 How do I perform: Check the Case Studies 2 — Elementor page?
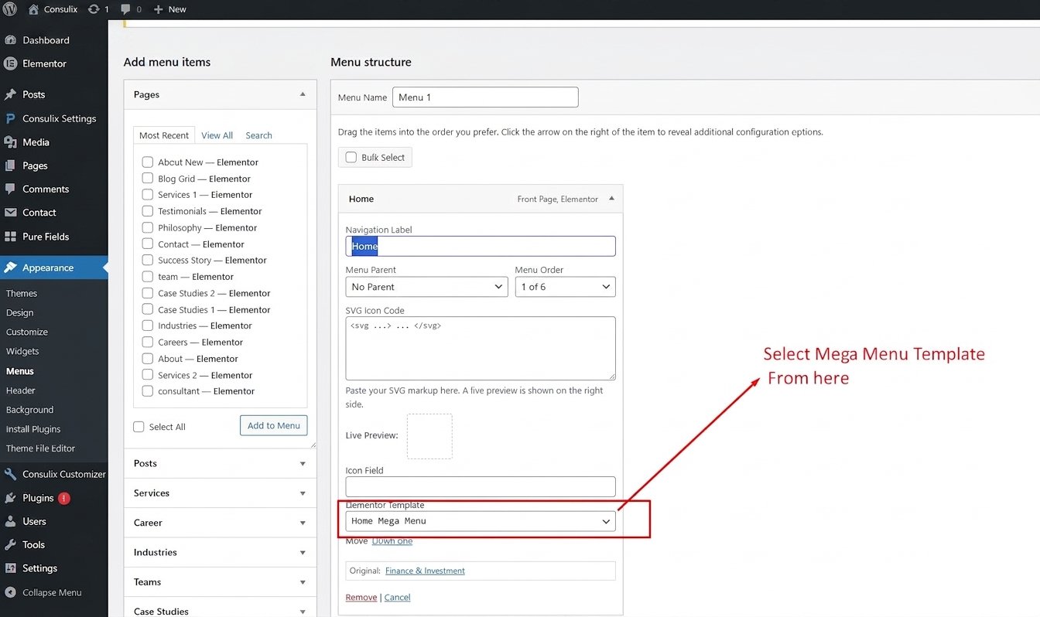pyautogui.click(x=148, y=293)
